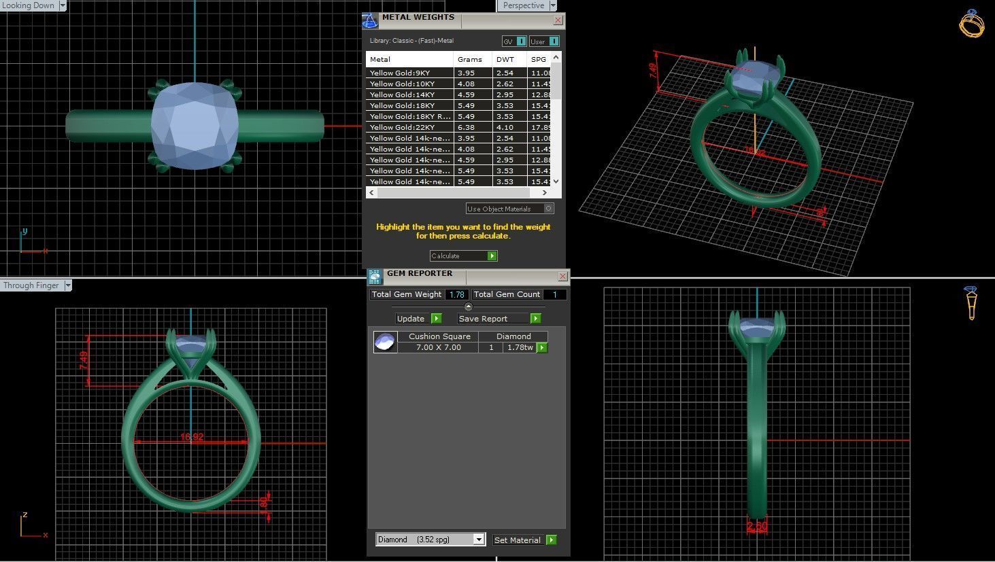Click the scroll down arrow of metal list

556,181
